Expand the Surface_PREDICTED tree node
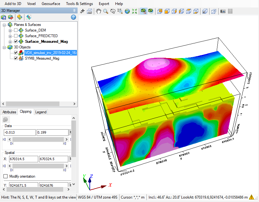The width and height of the screenshot is (259, 202). point(10,36)
